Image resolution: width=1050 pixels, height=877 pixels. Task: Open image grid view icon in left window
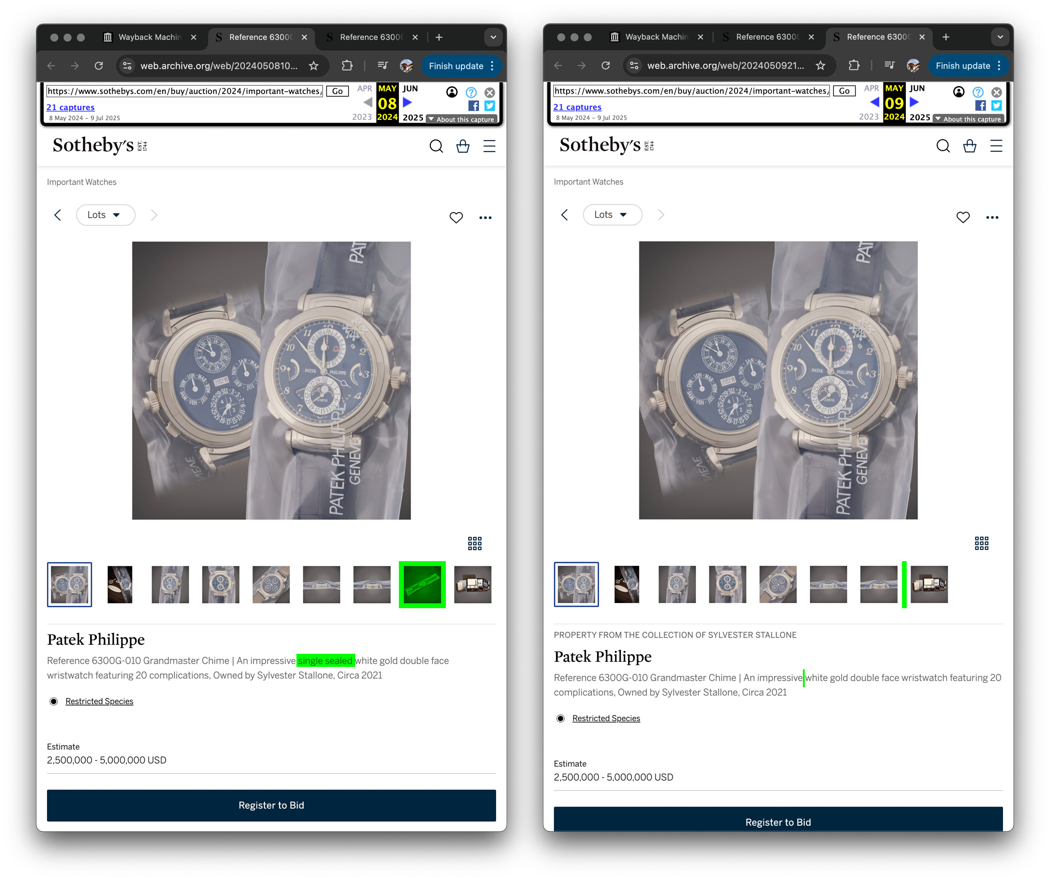(474, 543)
